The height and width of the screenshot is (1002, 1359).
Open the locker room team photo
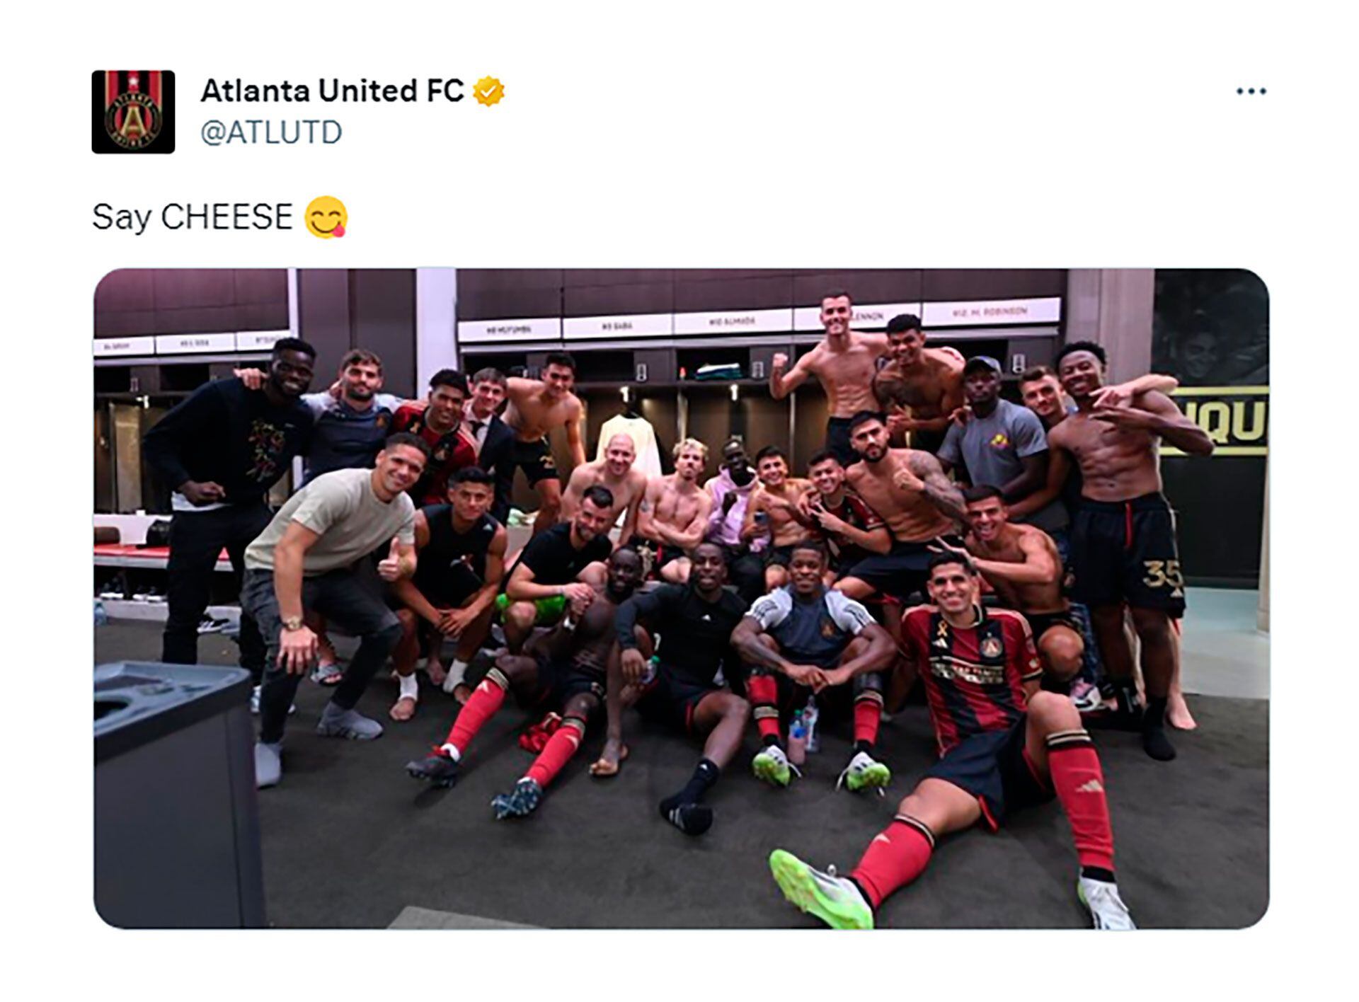[x=681, y=598]
